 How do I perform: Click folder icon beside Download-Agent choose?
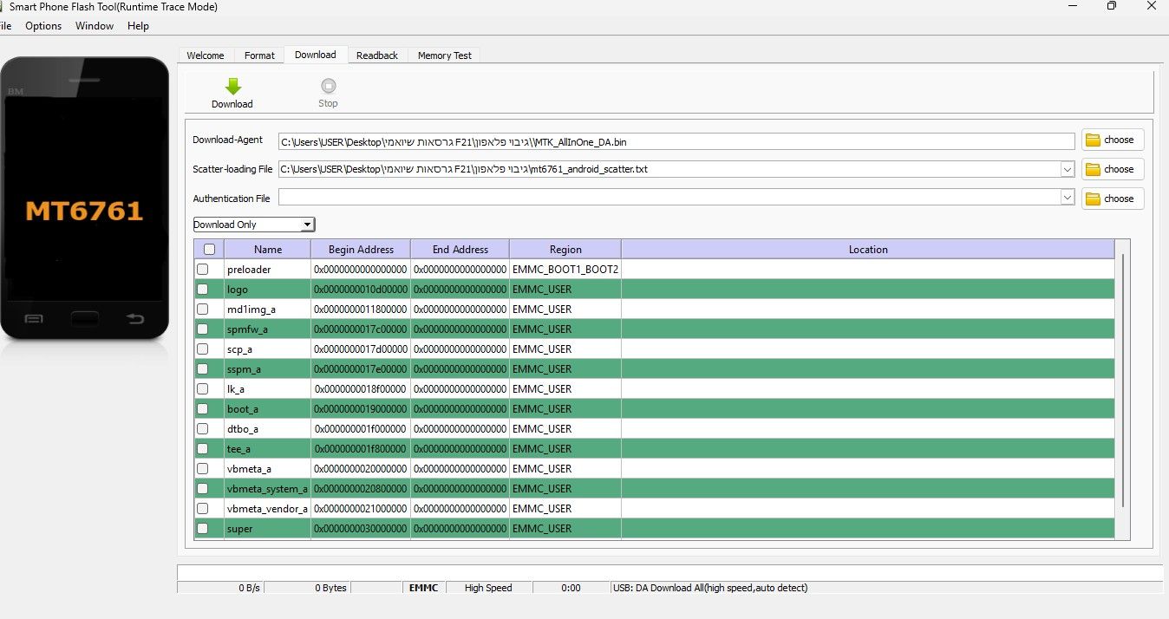click(1093, 140)
